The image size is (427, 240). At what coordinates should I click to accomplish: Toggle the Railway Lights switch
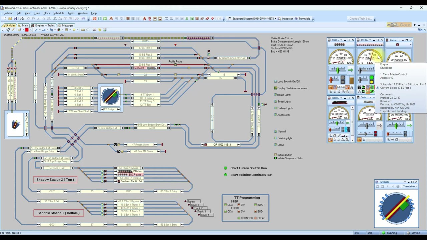tap(276, 108)
